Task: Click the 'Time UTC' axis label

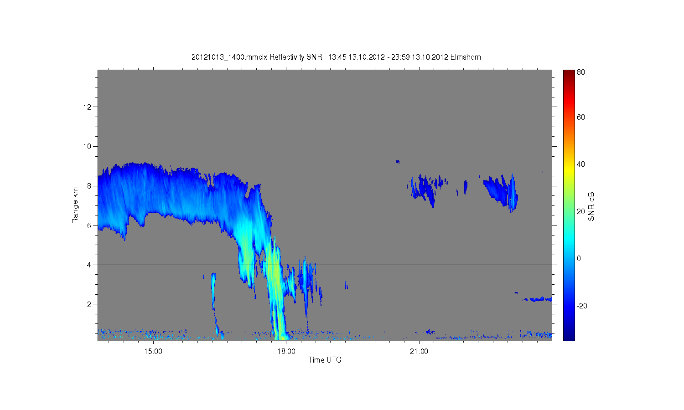Action: click(325, 360)
